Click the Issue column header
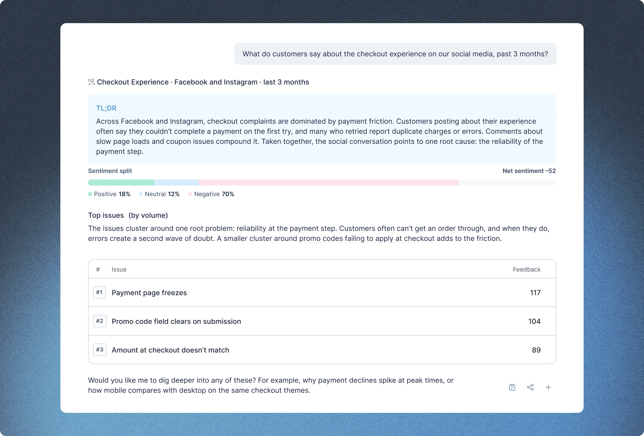Image resolution: width=644 pixels, height=436 pixels. (119, 270)
